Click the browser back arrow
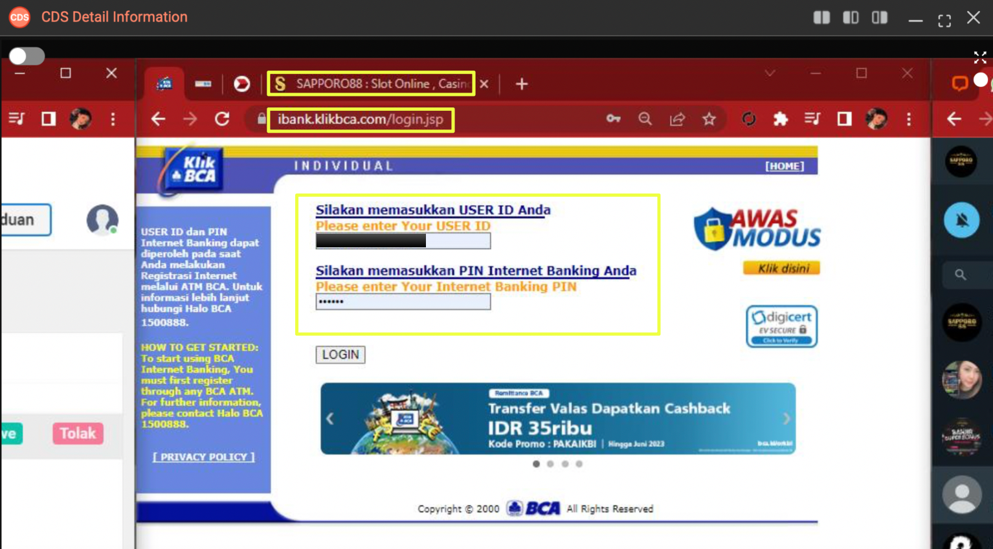Viewport: 993px width, 549px height. pos(159,119)
